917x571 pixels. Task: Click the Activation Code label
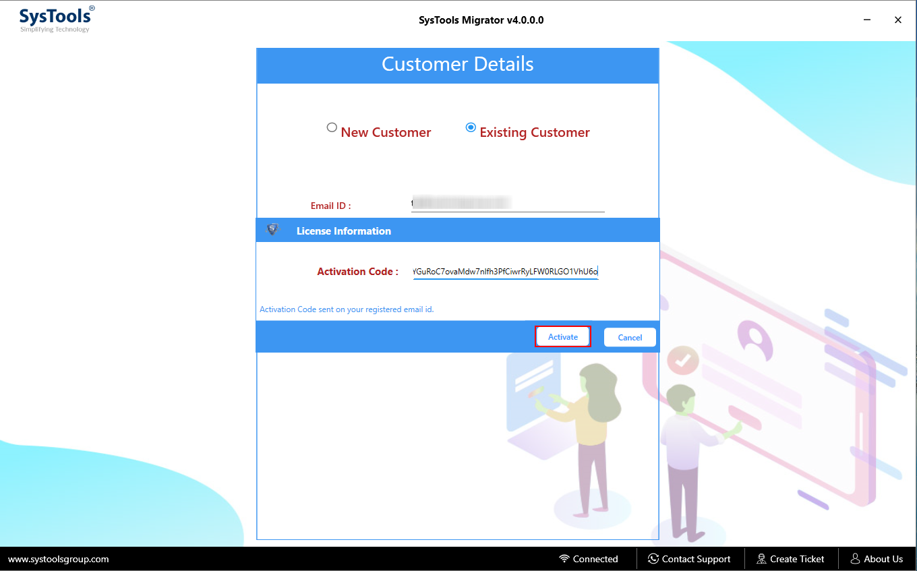357,272
